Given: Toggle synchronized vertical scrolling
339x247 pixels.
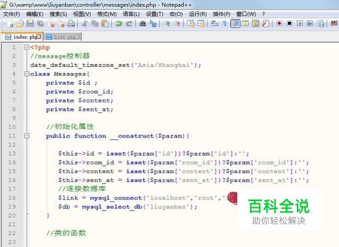Looking at the screenshot, I should [191, 24].
